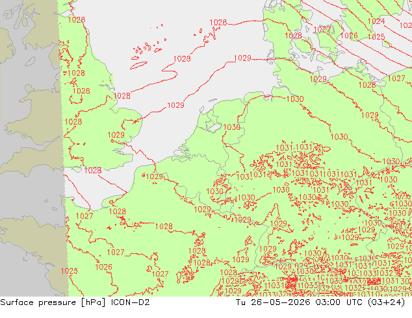The image size is (412, 318).
Task: Click the "1025" label beside the gray left edge
Action: tap(69, 271)
